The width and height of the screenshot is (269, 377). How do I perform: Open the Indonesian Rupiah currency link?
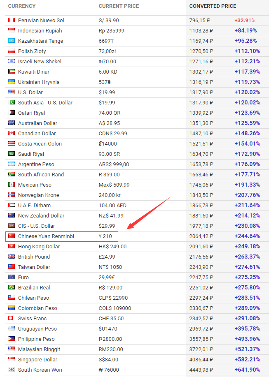(40, 30)
